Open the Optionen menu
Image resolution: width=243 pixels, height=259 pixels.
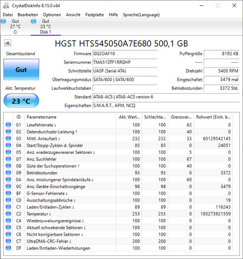click(52, 15)
